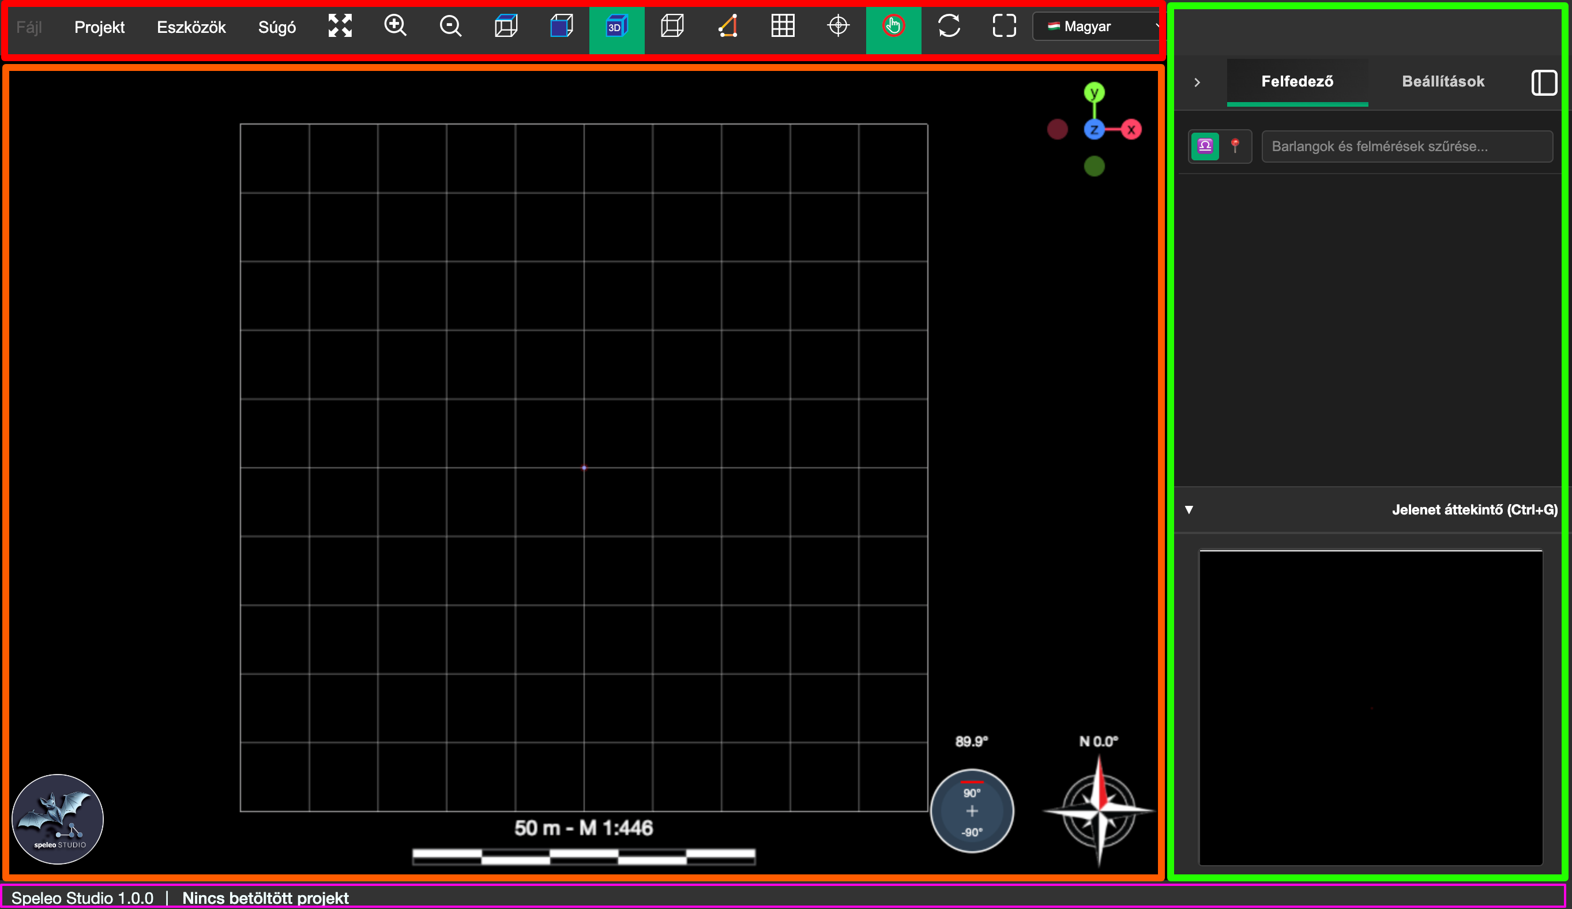
Task: Click the orange polyline measure tool icon
Action: pyautogui.click(x=727, y=26)
